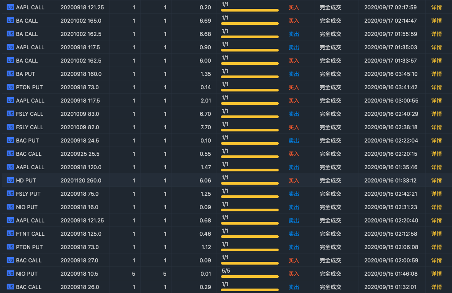Viewport: 452px width, 293px height.
Task: View 详情 of the BA PUT 160.0 order
Action: 436,74
